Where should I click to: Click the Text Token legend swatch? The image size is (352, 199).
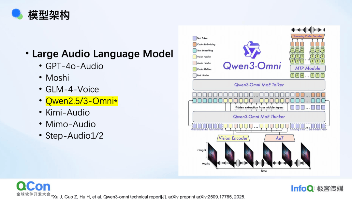(194, 38)
